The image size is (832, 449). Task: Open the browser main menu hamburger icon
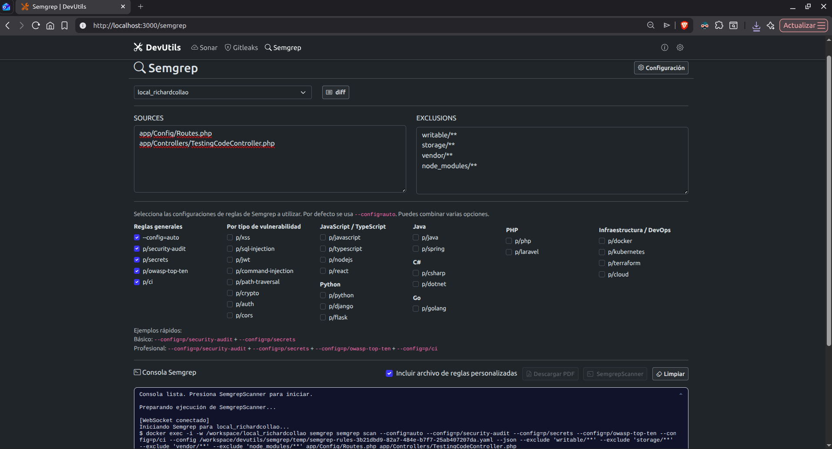click(822, 26)
